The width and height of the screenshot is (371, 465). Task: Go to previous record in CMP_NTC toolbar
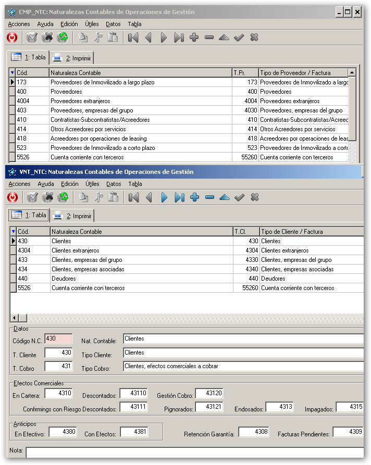click(x=149, y=37)
